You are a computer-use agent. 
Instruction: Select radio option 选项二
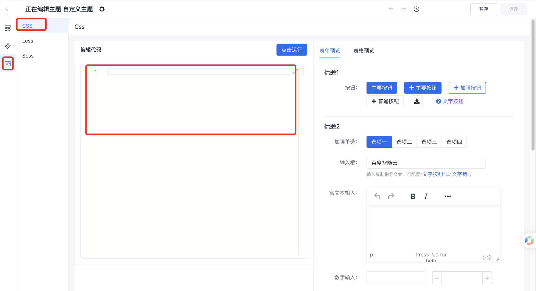click(404, 142)
